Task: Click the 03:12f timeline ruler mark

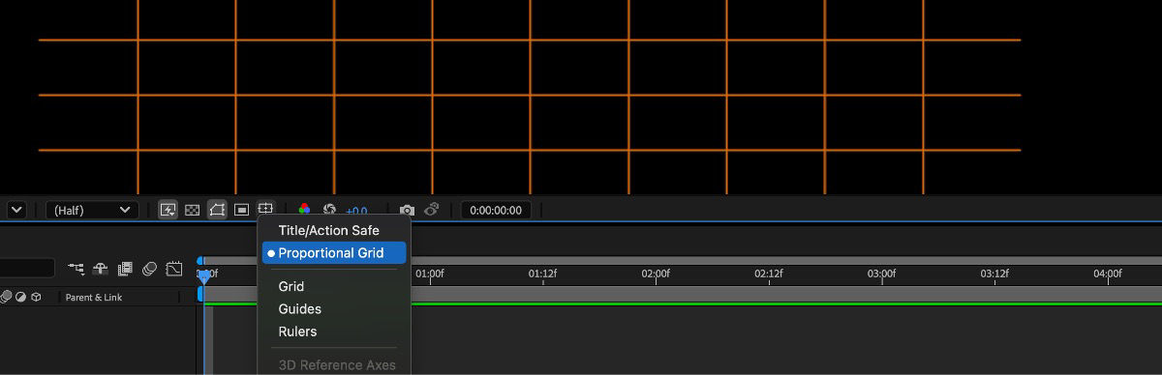Action: [x=994, y=274]
